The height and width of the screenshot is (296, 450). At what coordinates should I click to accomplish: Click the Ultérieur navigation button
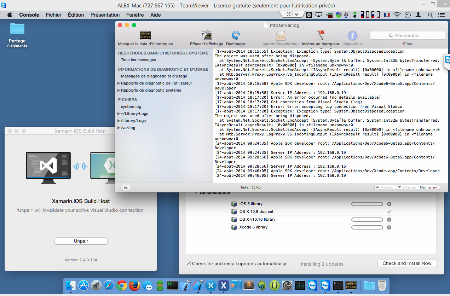407,187
